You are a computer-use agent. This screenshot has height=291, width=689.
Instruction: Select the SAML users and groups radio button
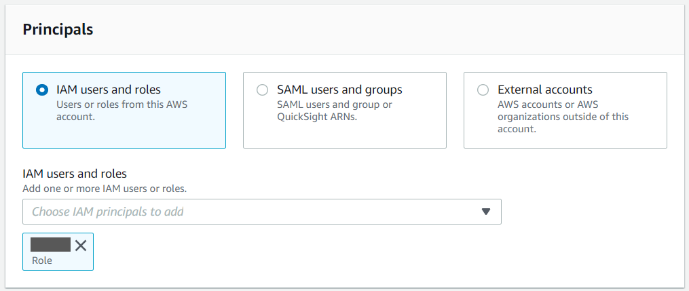point(263,90)
